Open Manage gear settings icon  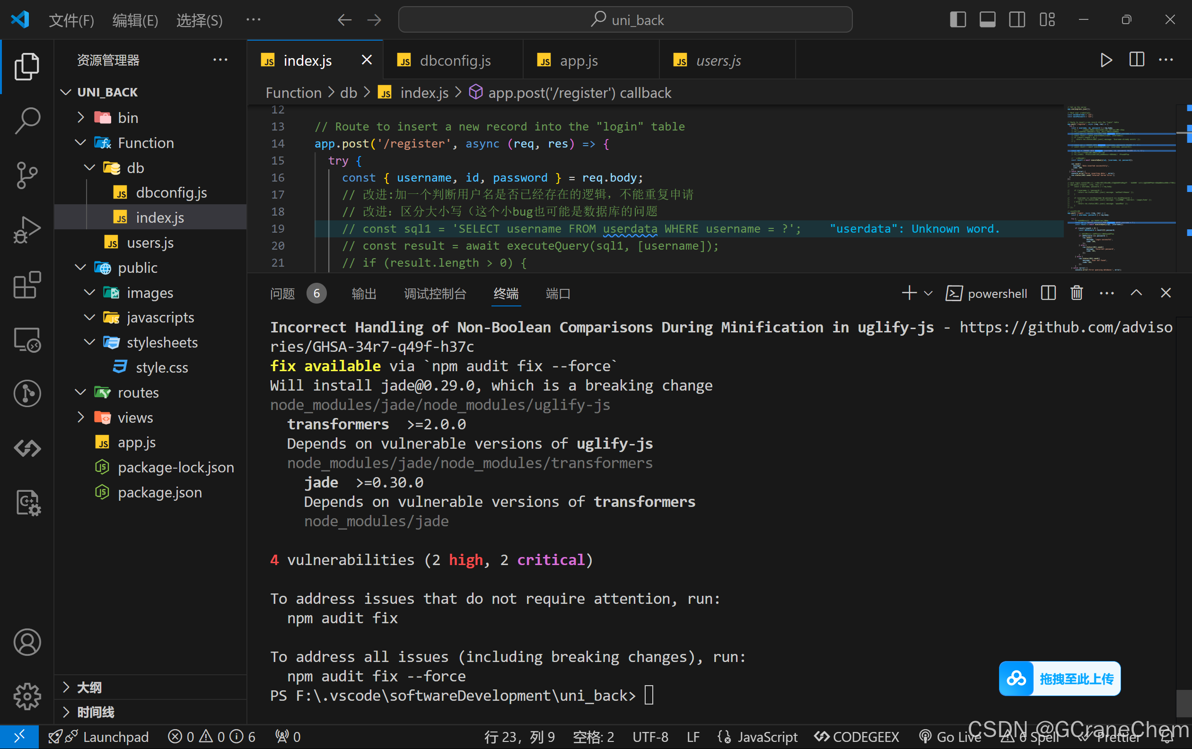[27, 697]
